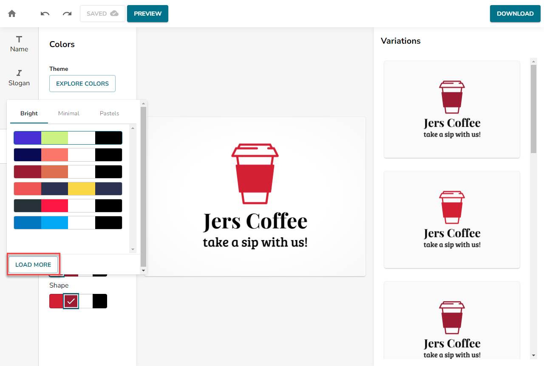Screen dimensions: 544x366
Task: Click the 'Shape' label
Action: (59, 285)
